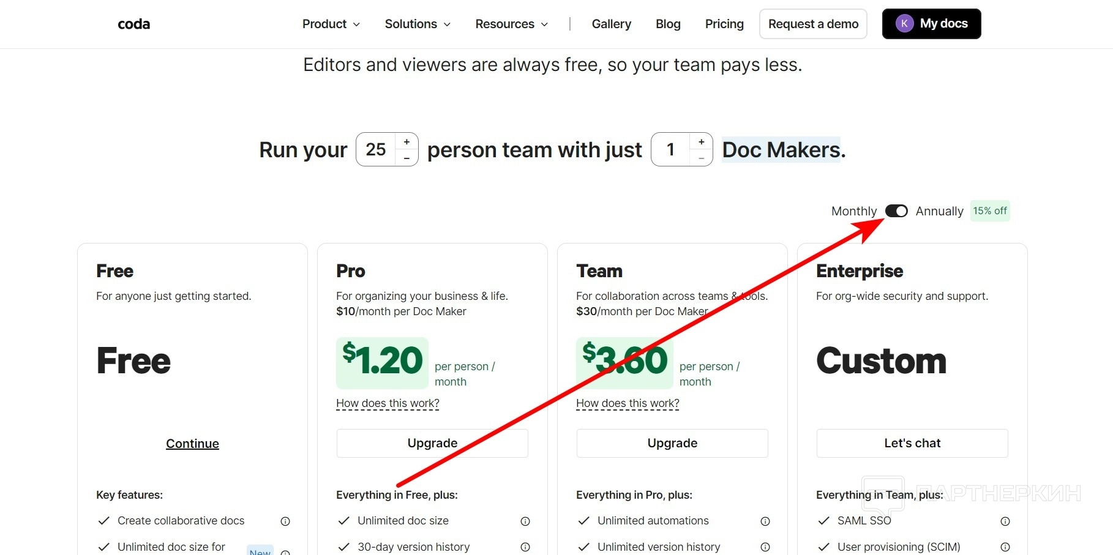
Task: Go to the Gallery page
Action: tap(611, 24)
